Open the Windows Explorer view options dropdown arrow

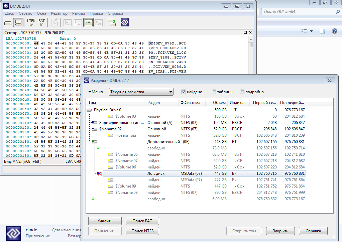pos(311,31)
